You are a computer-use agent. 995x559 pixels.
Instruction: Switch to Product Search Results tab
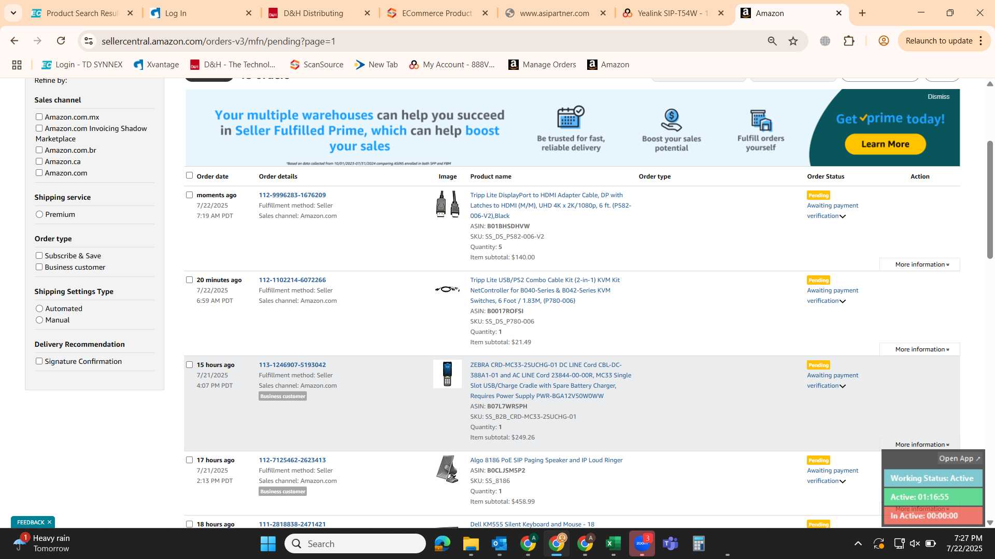[82, 13]
